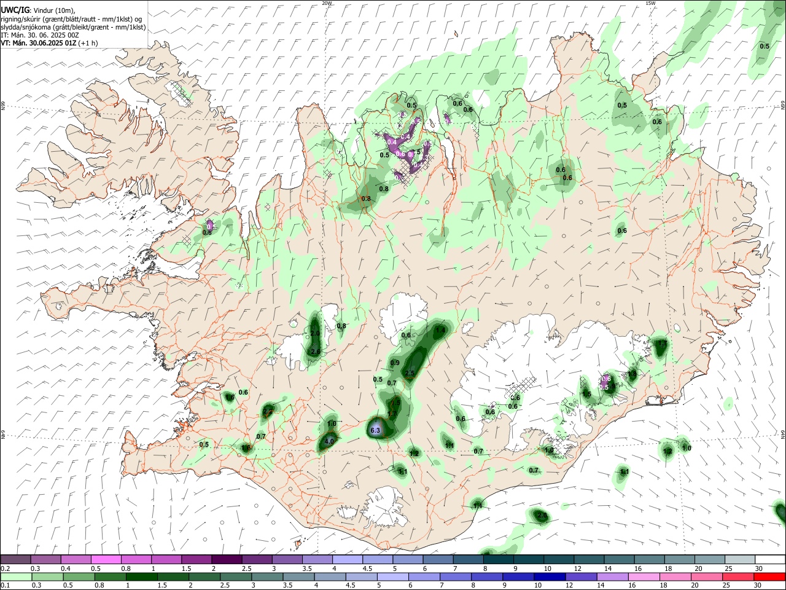Click the 4.0 precipitation value on the map
The image size is (786, 590).
point(329,441)
